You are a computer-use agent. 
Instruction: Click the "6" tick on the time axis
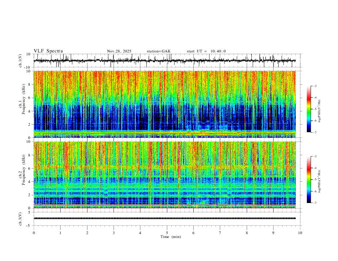(194, 233)
